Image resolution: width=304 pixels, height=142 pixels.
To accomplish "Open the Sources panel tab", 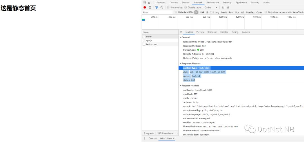I will click(185, 3).
